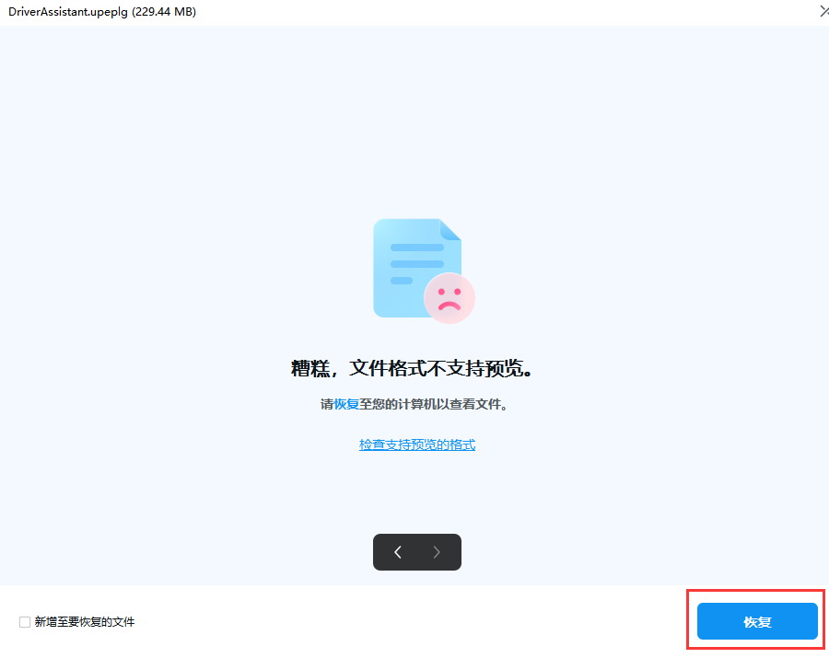The width and height of the screenshot is (829, 658).
Task: Select the right chevron in the navigation bar
Action: (x=437, y=552)
